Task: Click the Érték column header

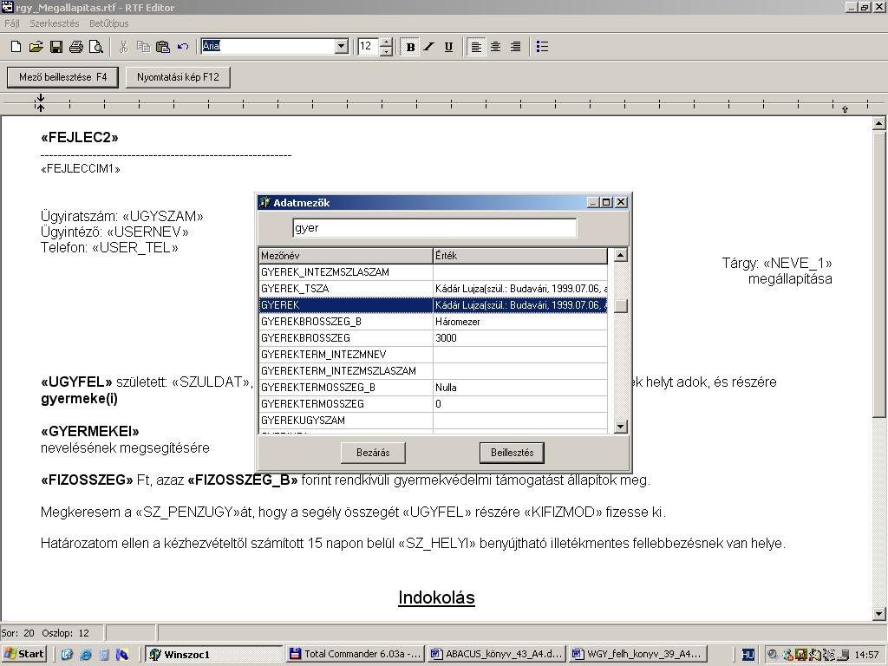Action: tap(520, 256)
